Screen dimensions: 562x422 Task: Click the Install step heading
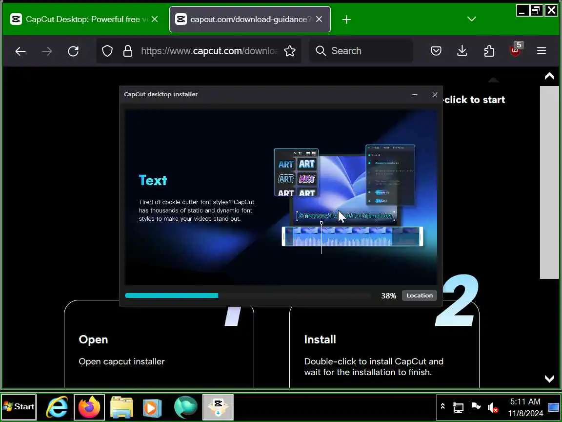pyautogui.click(x=320, y=339)
